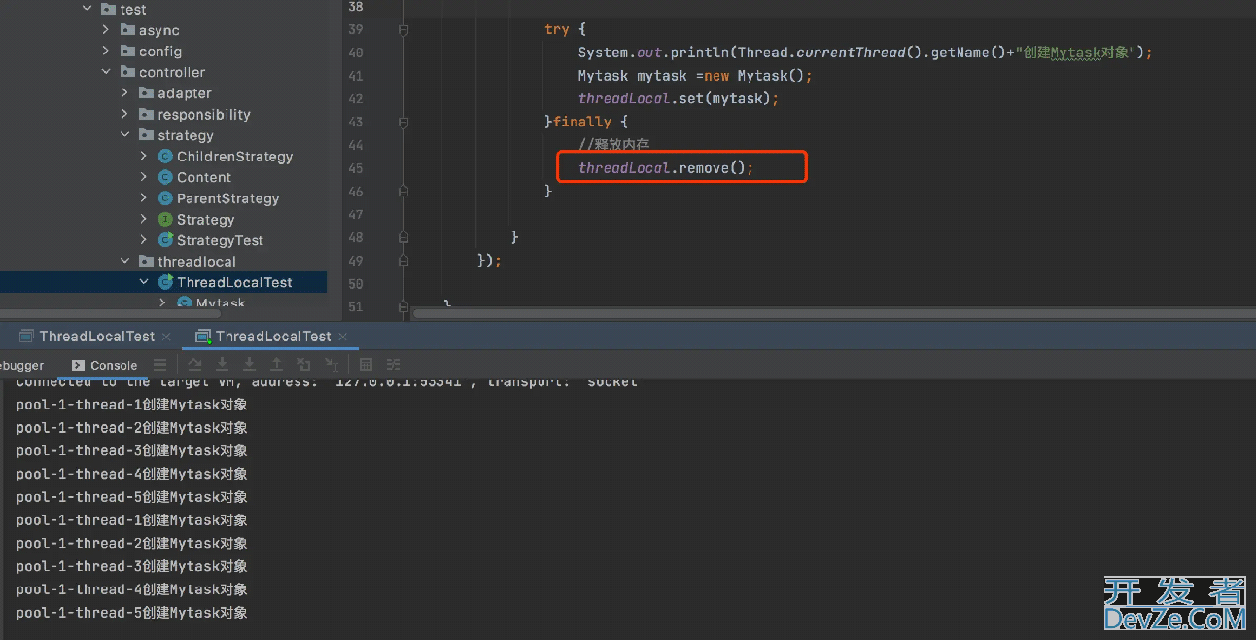Open the Evaluate Expression calculator icon

366,365
